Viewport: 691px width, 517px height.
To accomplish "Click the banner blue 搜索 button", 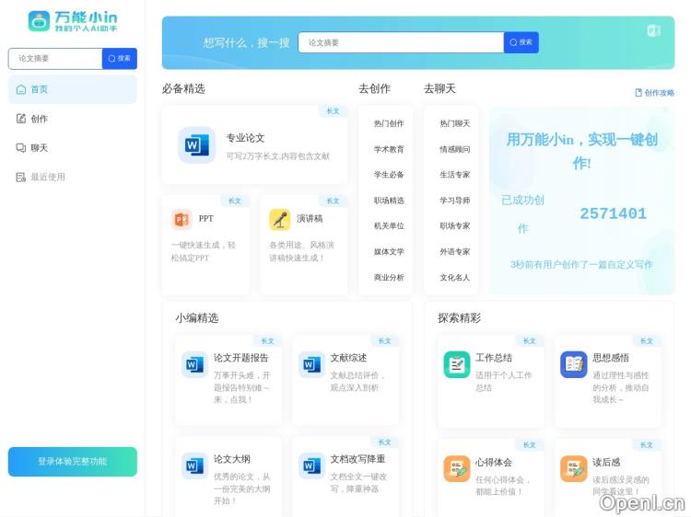I will point(521,42).
